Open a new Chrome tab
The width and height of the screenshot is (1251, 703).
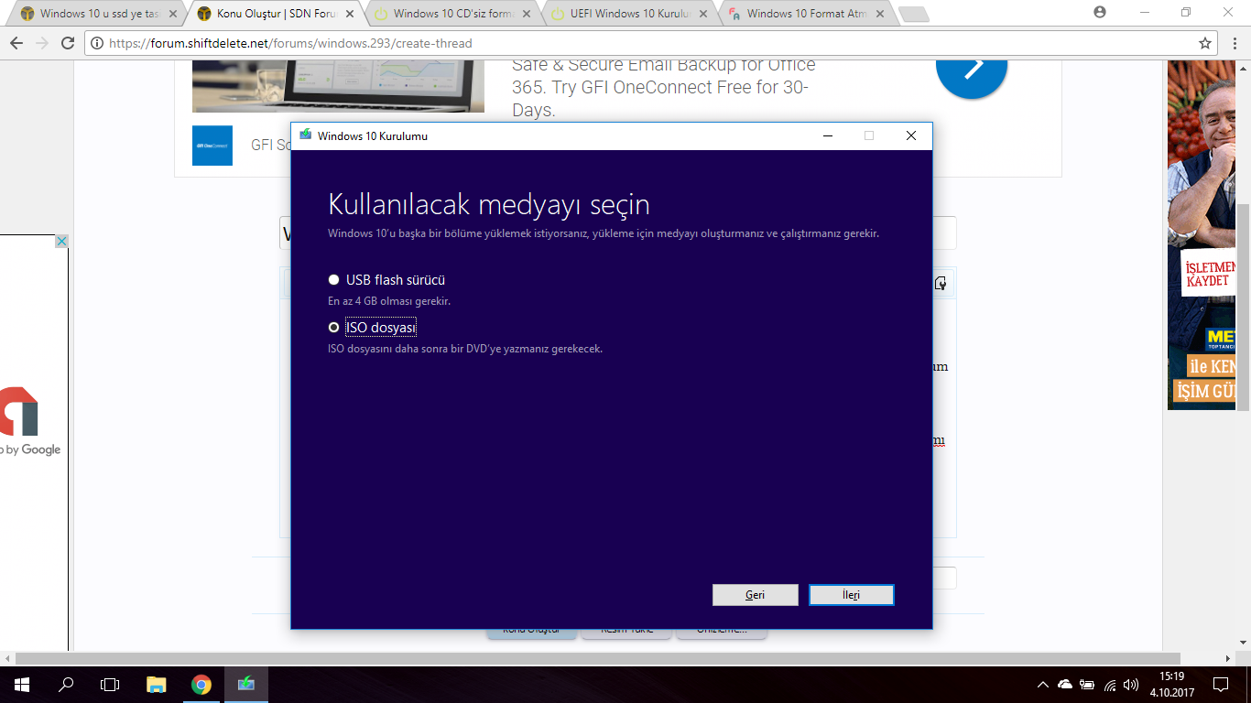click(x=913, y=15)
